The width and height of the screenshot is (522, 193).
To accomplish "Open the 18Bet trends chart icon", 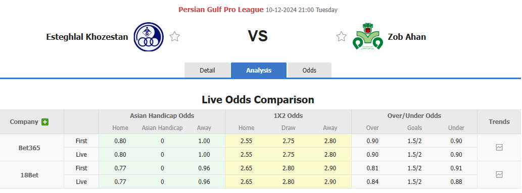I will point(499,174).
